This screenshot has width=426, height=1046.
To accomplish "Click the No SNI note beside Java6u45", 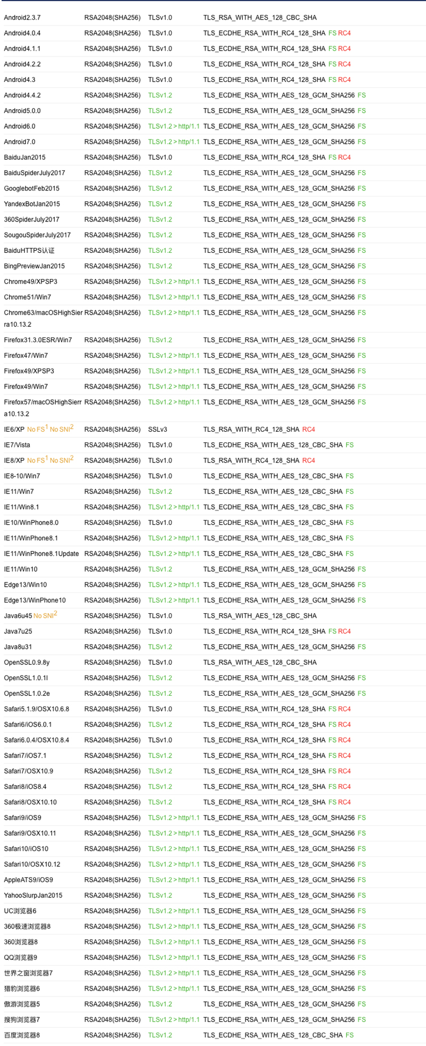I will (x=45, y=615).
